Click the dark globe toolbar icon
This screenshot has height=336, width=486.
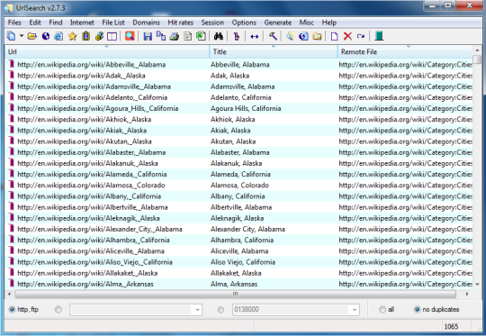click(46, 36)
